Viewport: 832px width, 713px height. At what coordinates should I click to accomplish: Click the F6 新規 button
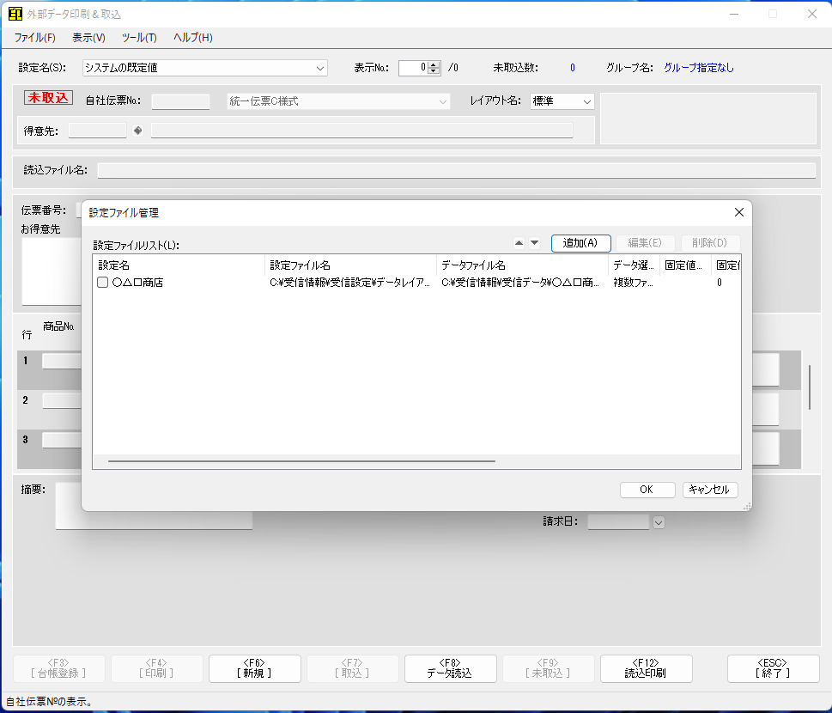[x=255, y=668]
